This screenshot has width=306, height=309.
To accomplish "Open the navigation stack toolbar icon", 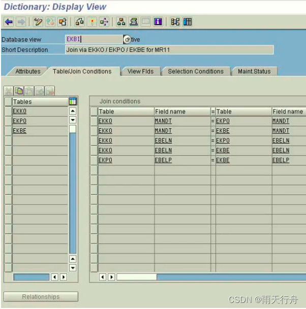I will coord(133,22).
